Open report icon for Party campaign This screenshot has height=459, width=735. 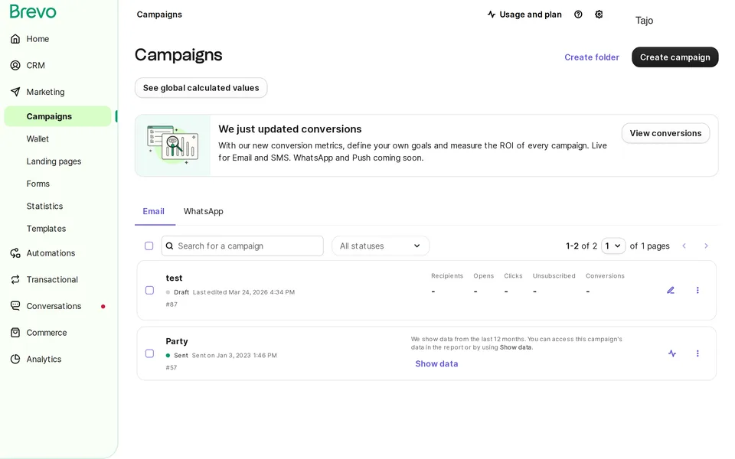[672, 353]
